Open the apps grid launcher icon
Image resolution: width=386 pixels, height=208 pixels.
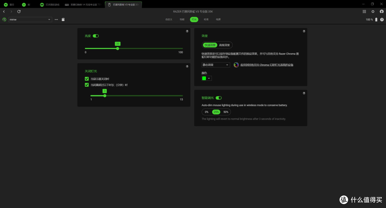pyautogui.click(x=364, y=11)
